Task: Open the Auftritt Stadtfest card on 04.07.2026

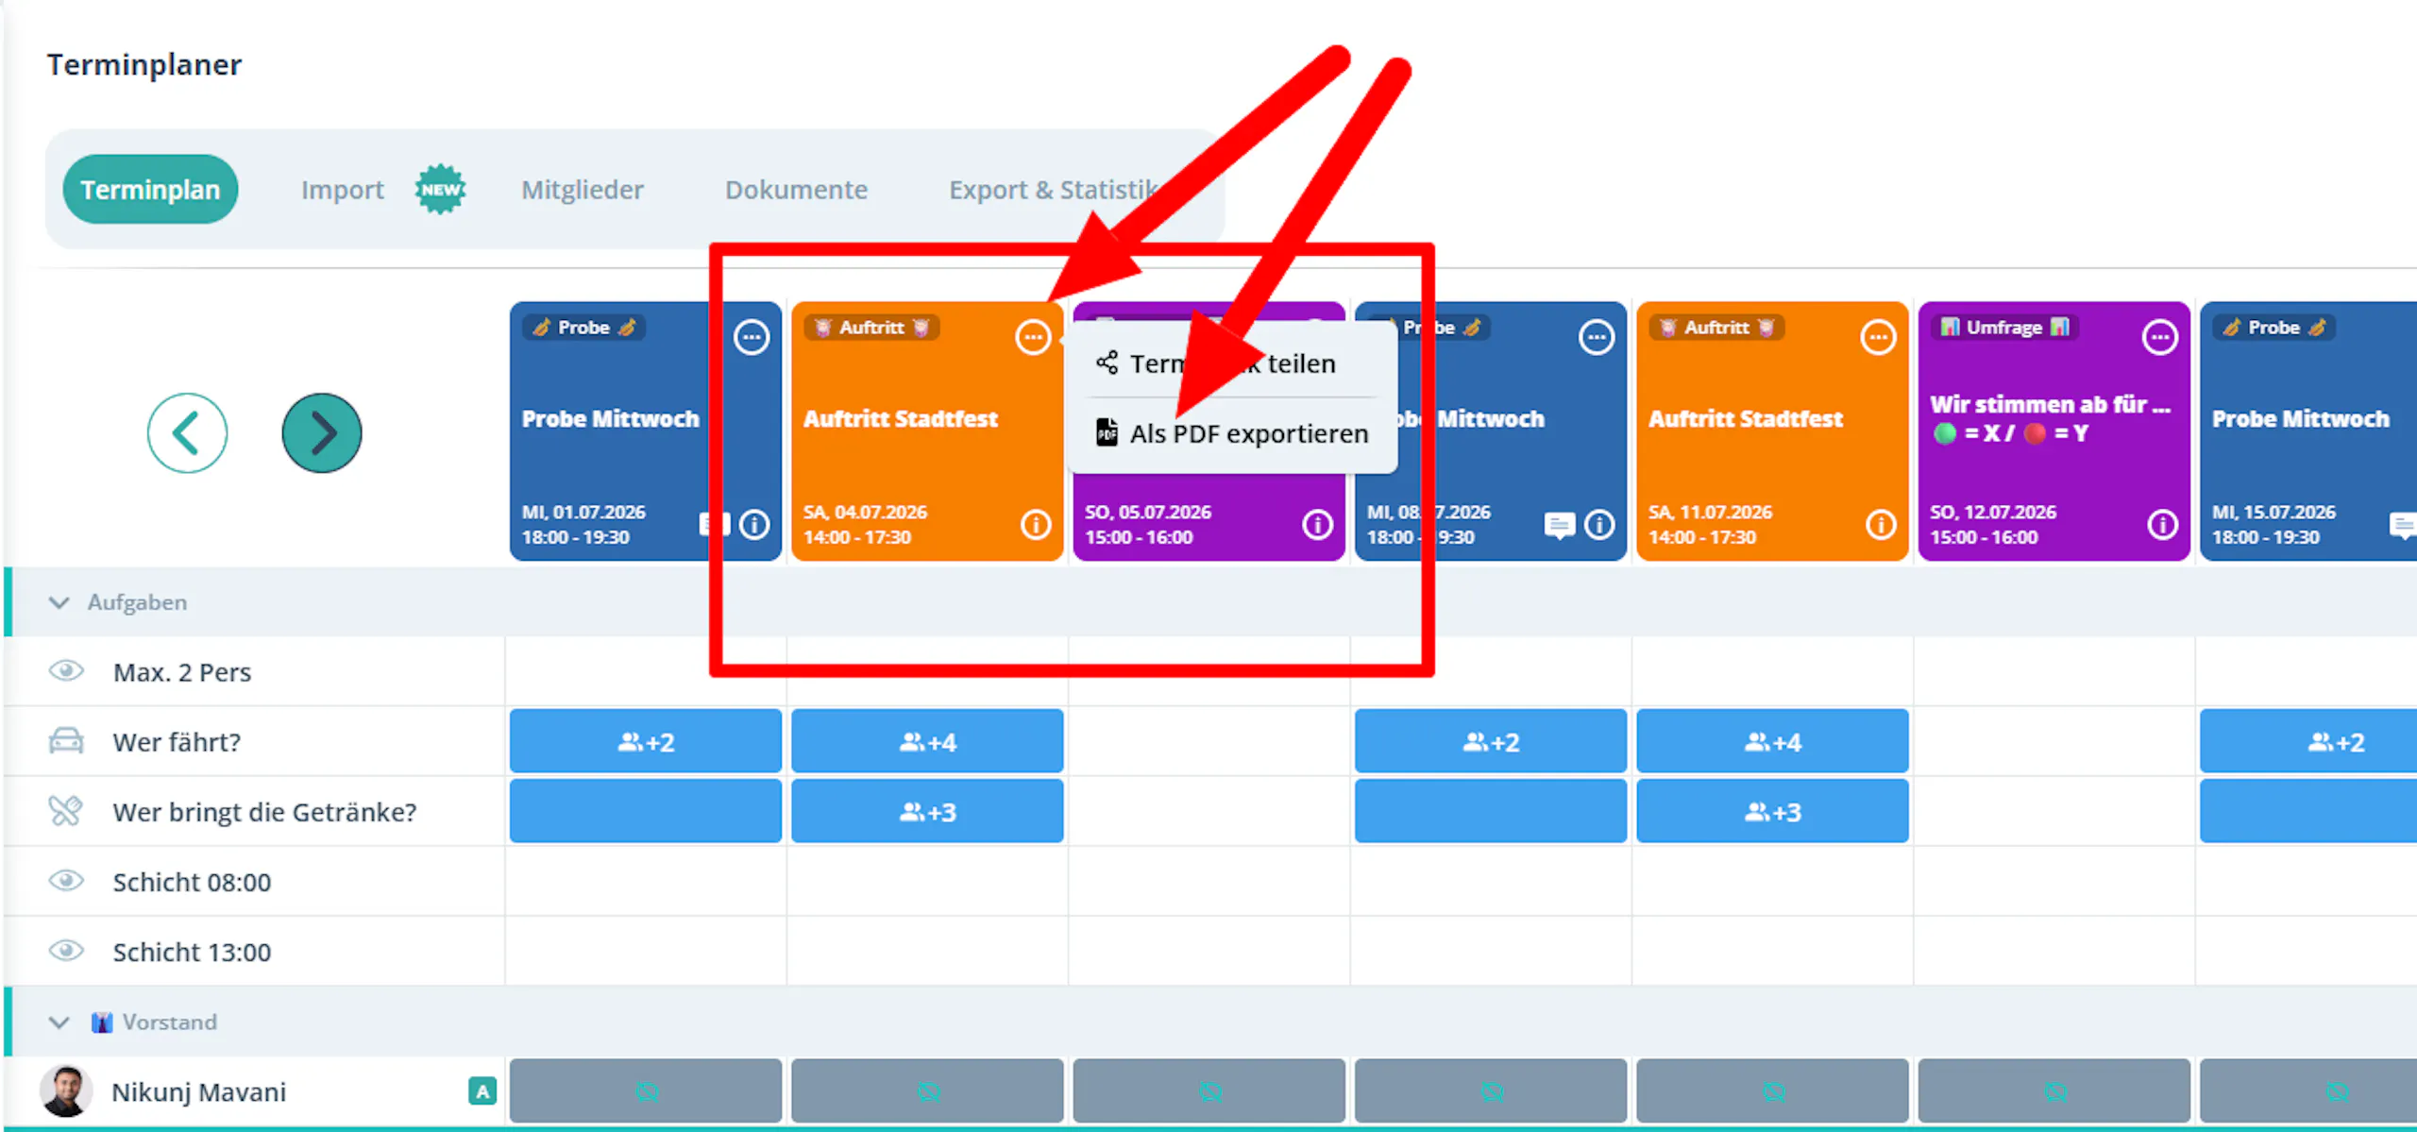Action: click(x=927, y=431)
